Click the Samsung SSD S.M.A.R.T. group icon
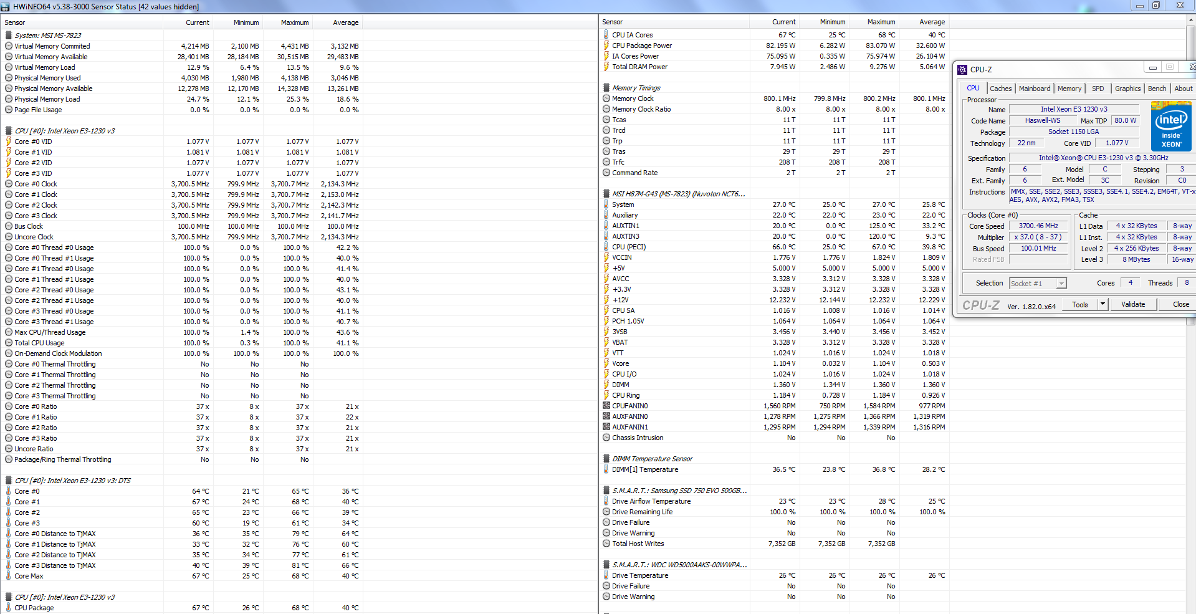The height and width of the screenshot is (614, 1196). [x=606, y=491]
